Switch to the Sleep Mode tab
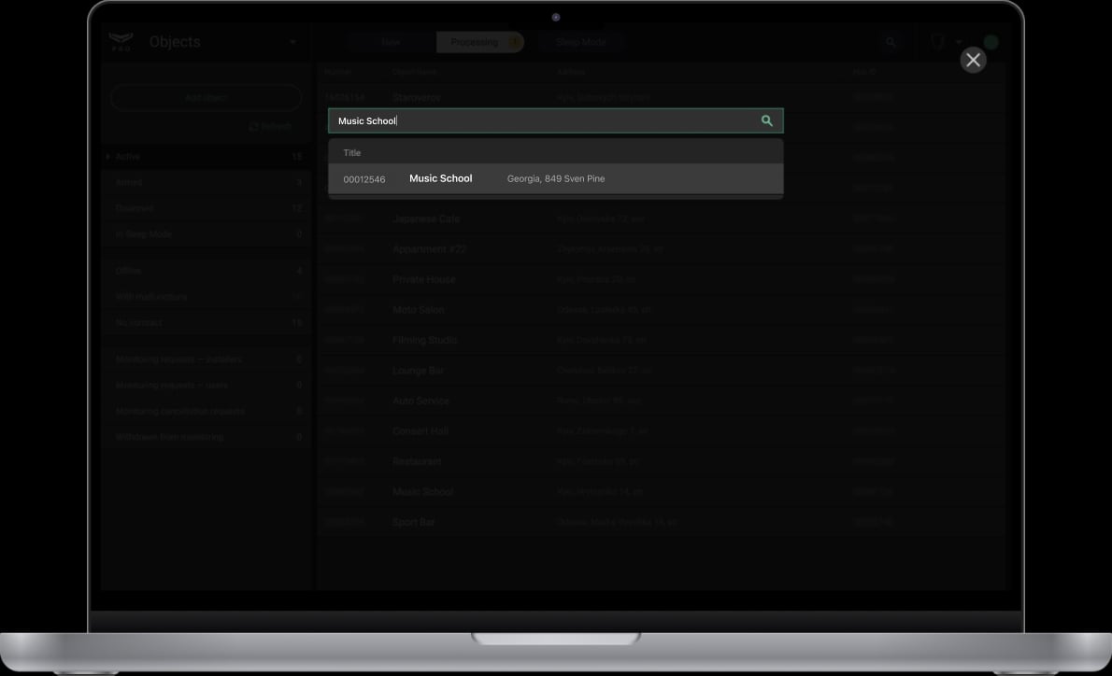This screenshot has height=676, width=1112. coord(580,43)
